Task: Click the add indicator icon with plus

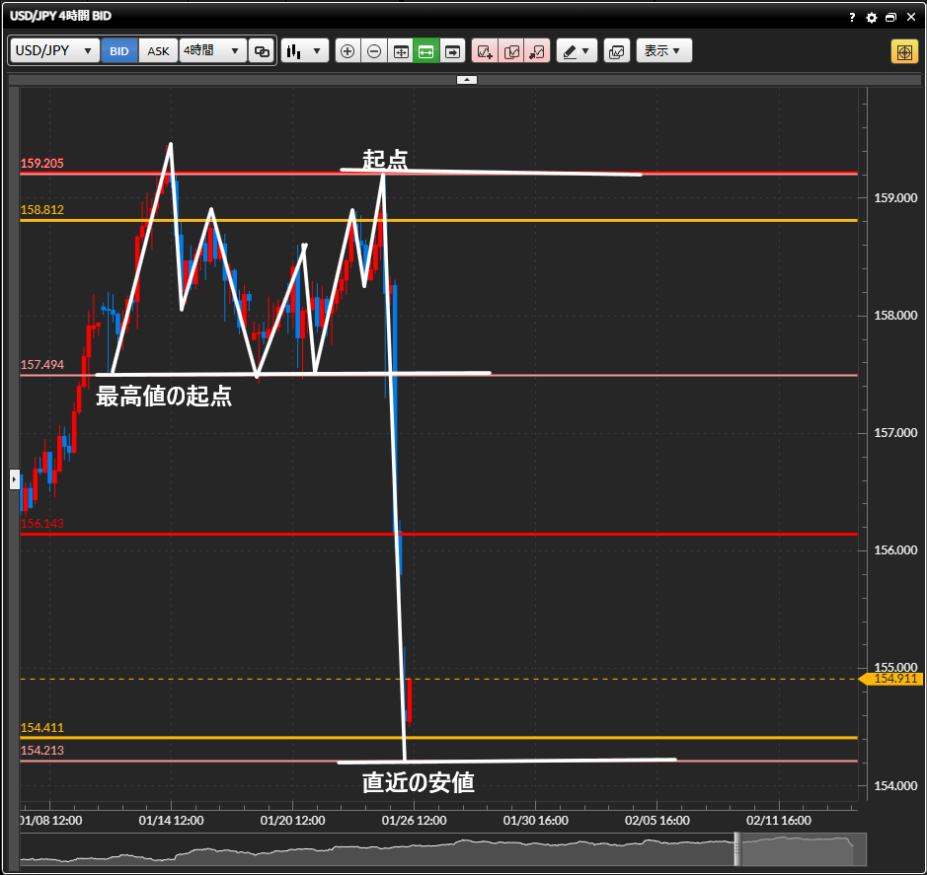Action: [x=485, y=51]
